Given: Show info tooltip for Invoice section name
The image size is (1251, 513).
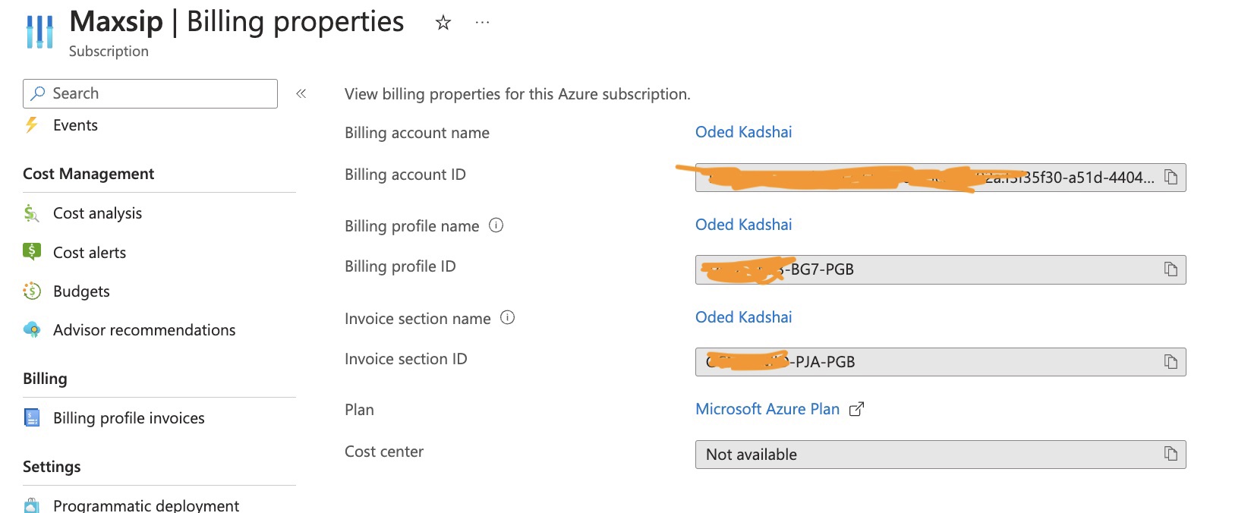Looking at the screenshot, I should [x=508, y=318].
